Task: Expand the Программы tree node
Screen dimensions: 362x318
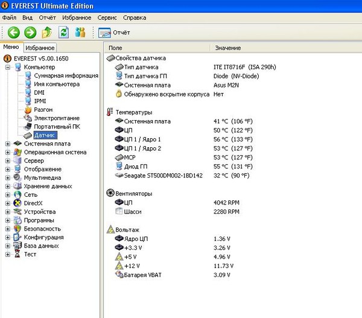Action: (8, 220)
